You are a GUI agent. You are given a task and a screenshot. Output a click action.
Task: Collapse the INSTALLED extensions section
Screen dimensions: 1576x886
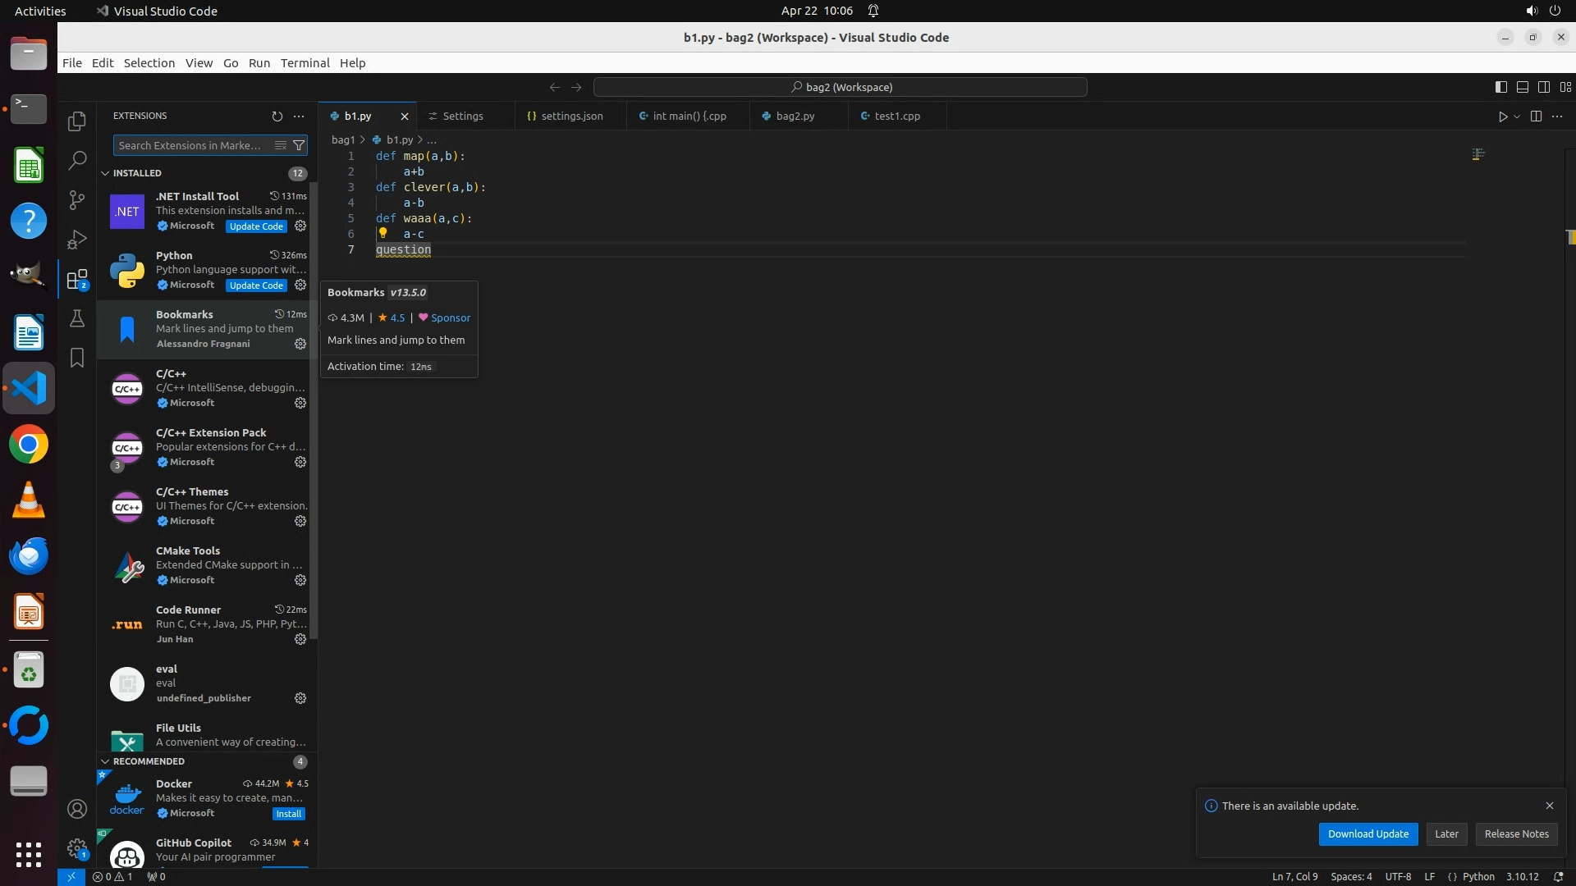coord(105,173)
